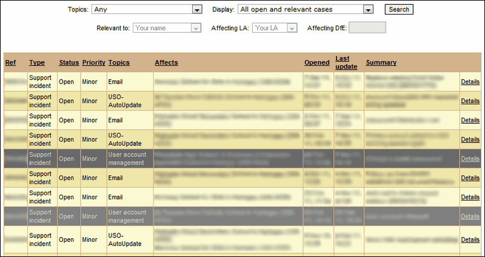485x257 pixels.
Task: Open the Display dropdown for case filter
Action: pos(306,9)
